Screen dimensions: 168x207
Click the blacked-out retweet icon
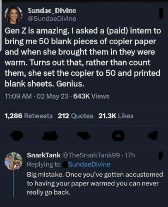[x=50, y=135]
